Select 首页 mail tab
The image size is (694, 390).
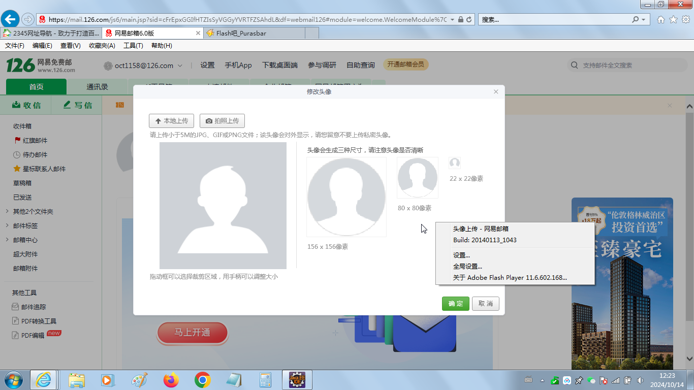(x=36, y=87)
